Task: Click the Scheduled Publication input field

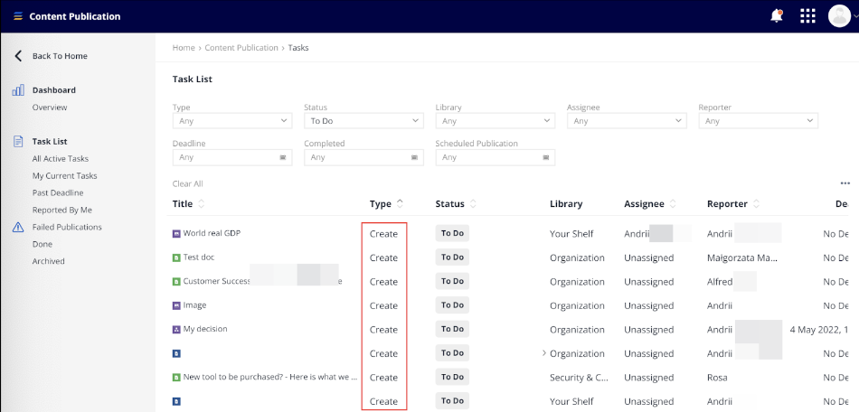Action: tap(496, 157)
